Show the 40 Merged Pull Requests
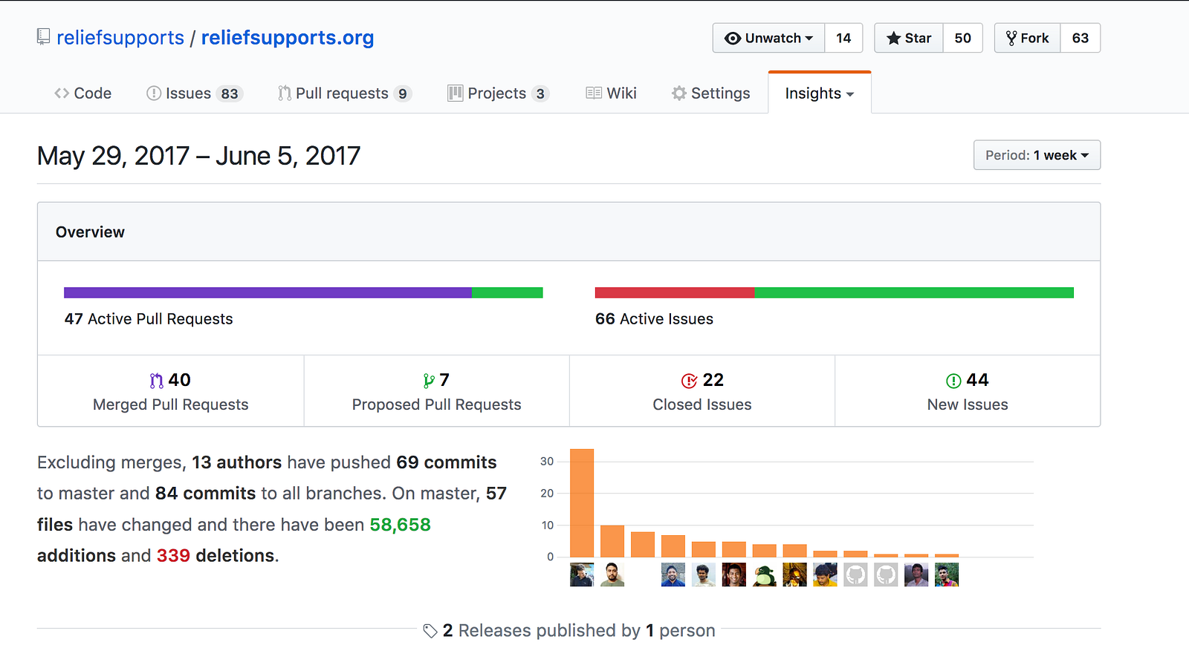This screenshot has width=1189, height=645. click(x=171, y=391)
